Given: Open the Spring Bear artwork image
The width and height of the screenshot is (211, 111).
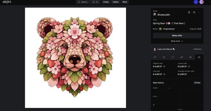Looking at the screenshot, I should pos(75,58).
